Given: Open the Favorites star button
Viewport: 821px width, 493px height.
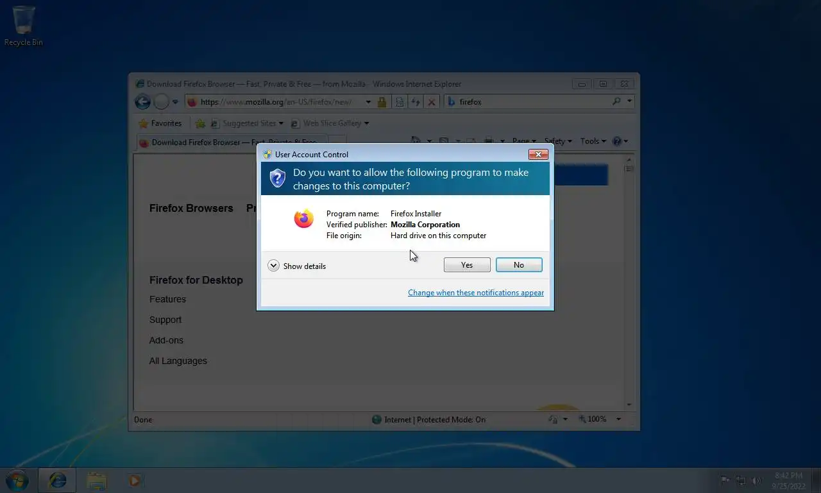Looking at the screenshot, I should 160,123.
